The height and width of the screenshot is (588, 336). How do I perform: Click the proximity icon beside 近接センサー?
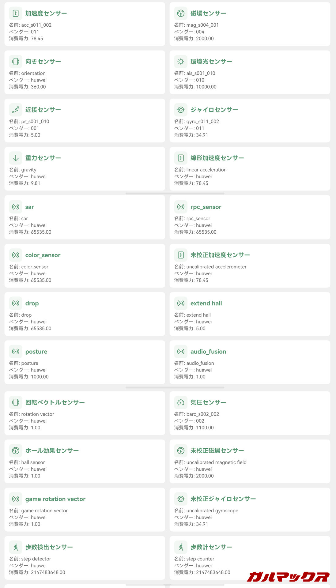[16, 110]
